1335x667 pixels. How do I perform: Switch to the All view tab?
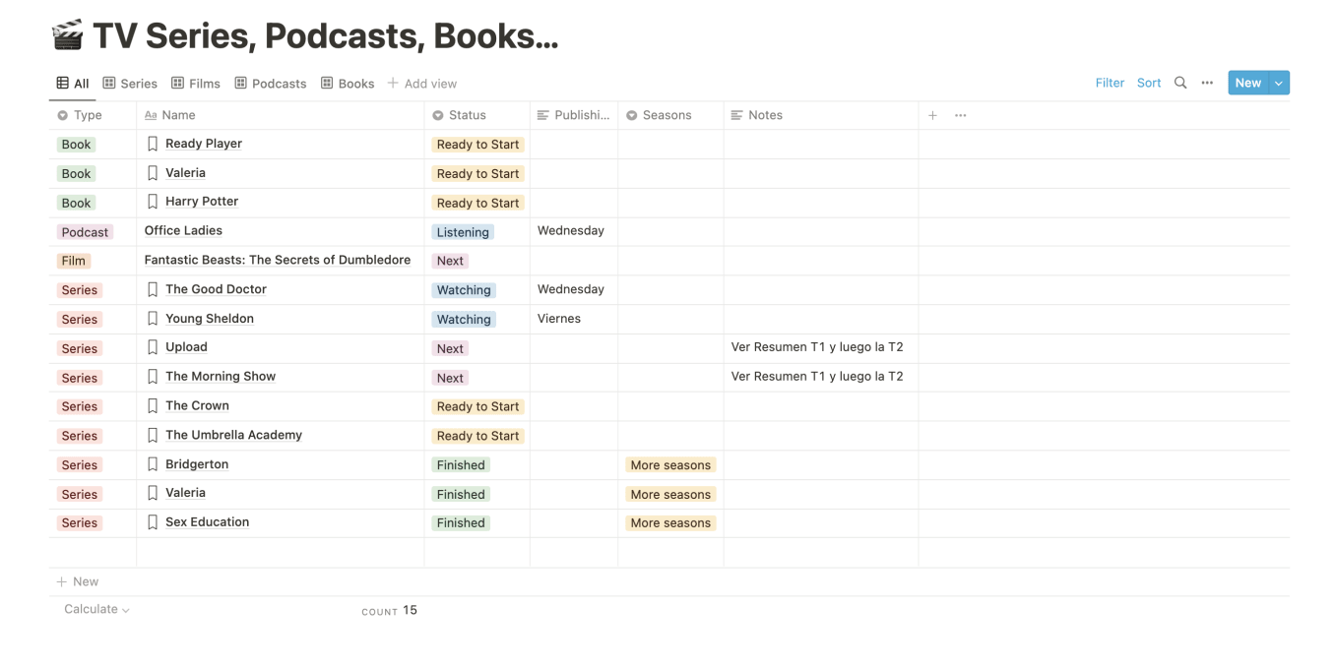click(73, 84)
